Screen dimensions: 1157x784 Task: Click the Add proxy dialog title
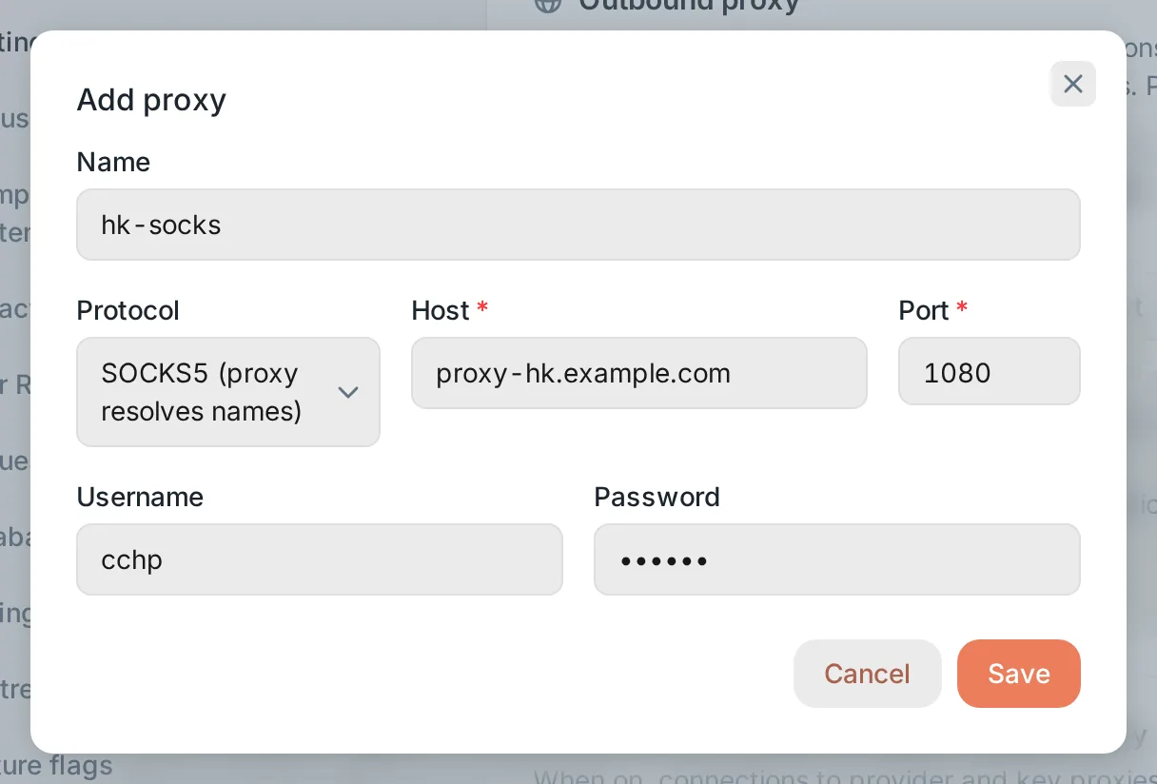[x=151, y=100]
